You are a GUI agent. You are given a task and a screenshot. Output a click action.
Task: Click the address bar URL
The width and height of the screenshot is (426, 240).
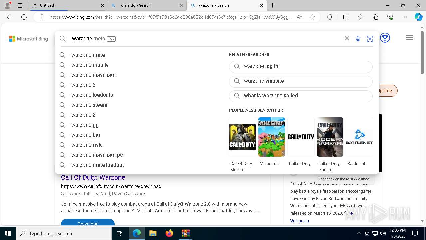pyautogui.click(x=170, y=17)
